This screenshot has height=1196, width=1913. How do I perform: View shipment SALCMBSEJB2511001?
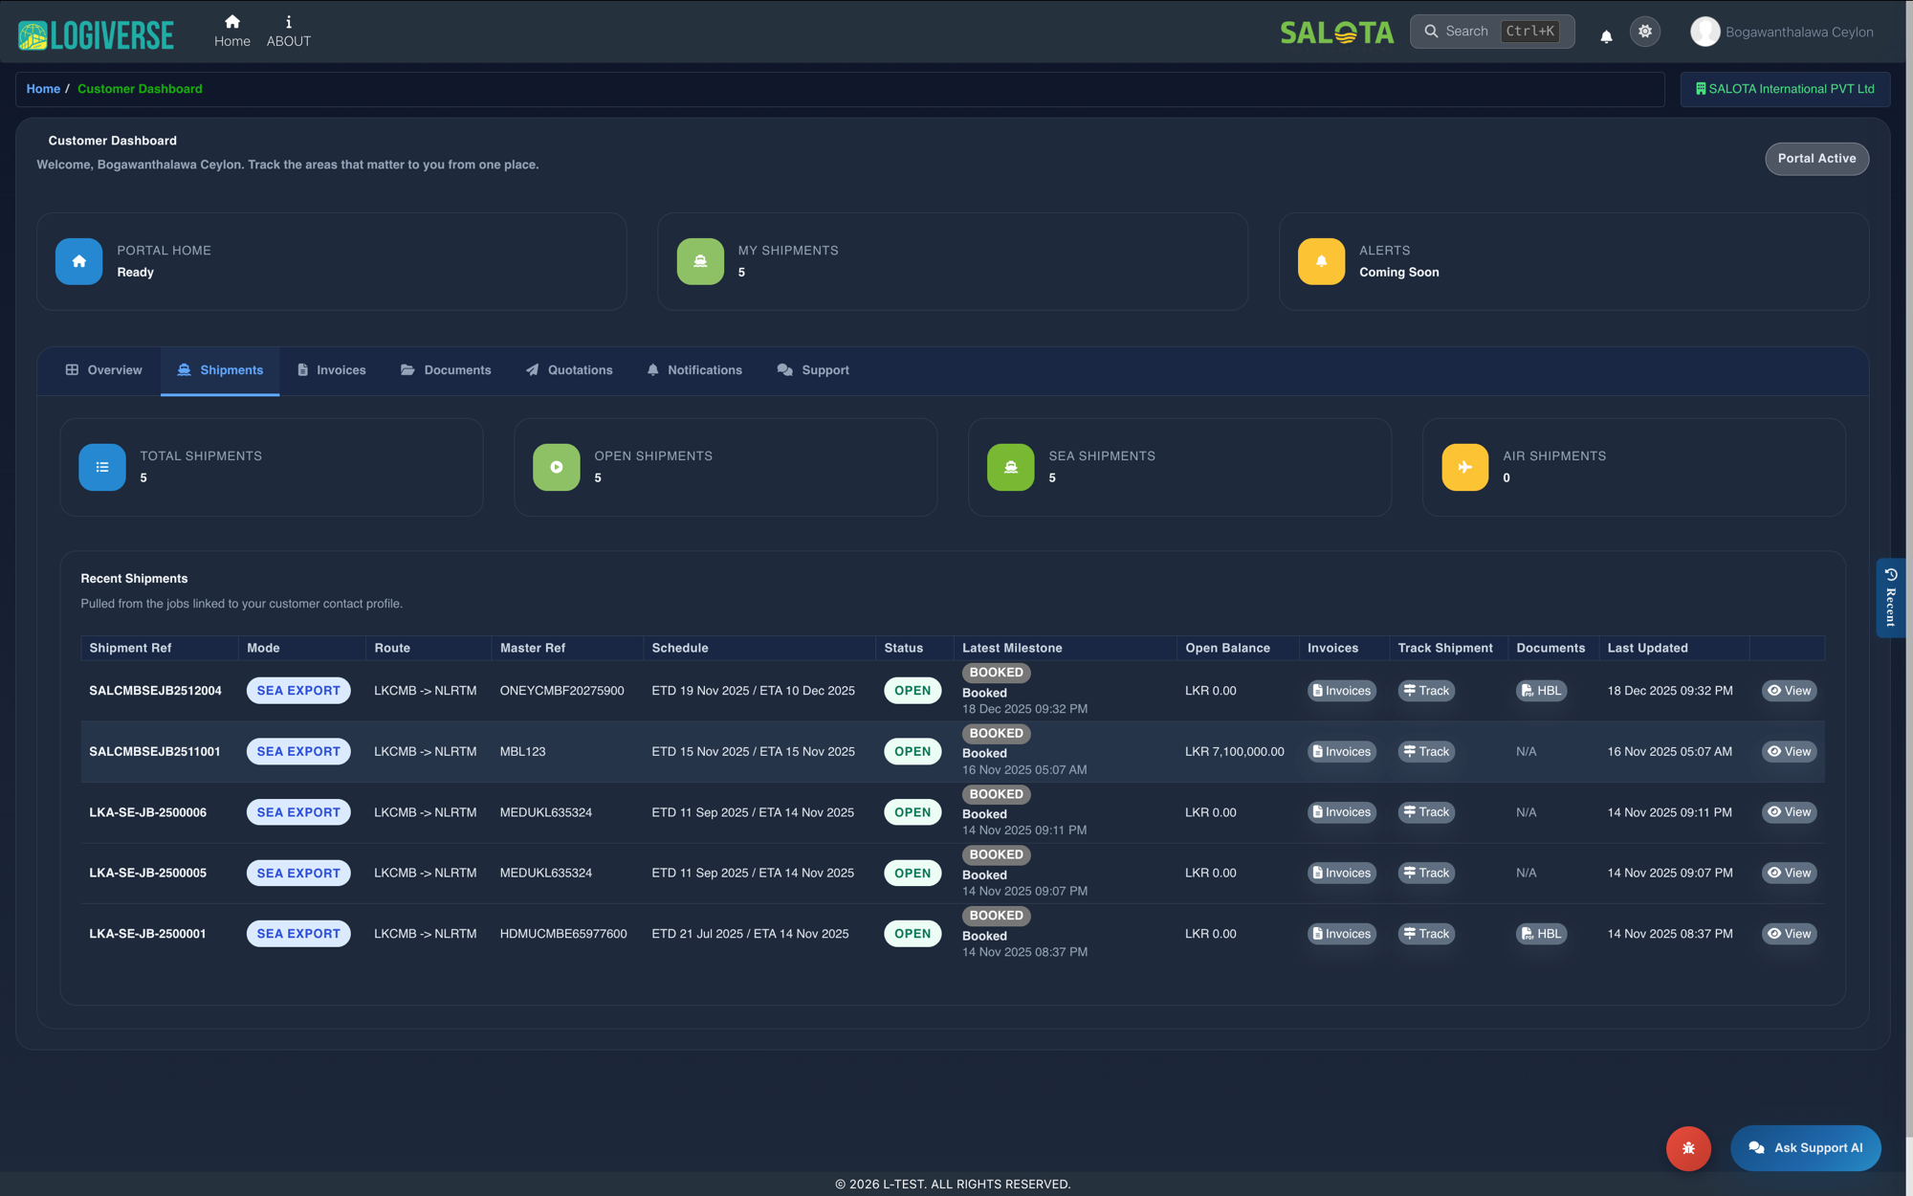click(1789, 751)
